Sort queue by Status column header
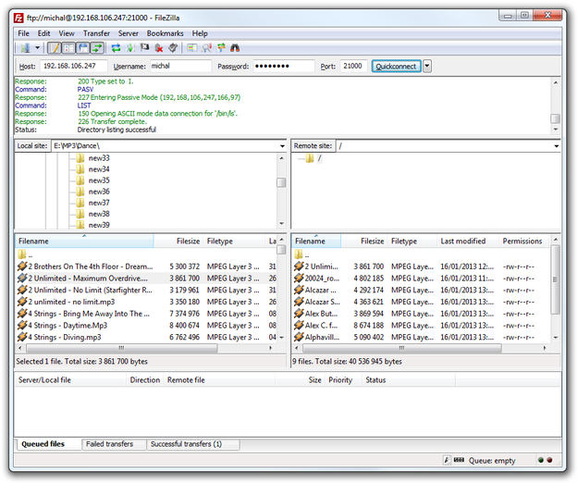 (409, 380)
